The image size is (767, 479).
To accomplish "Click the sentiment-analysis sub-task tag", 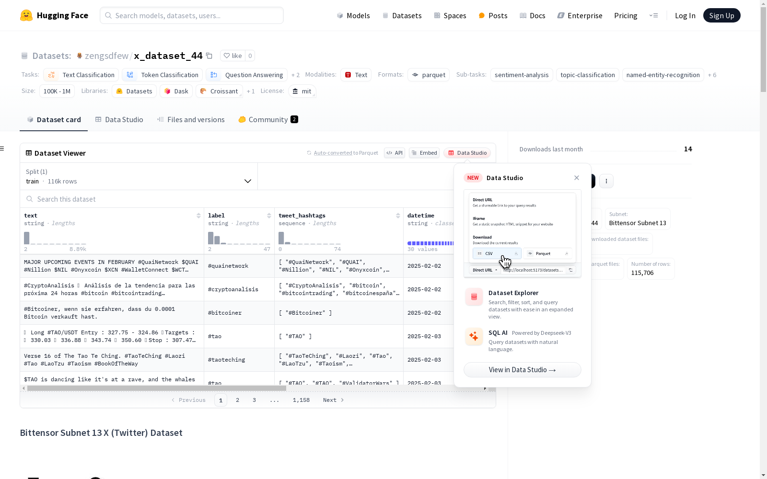I will (x=522, y=75).
